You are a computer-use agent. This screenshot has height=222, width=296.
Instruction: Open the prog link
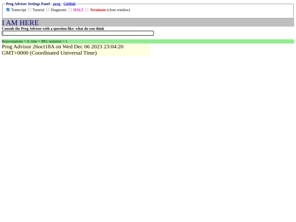click(56, 4)
